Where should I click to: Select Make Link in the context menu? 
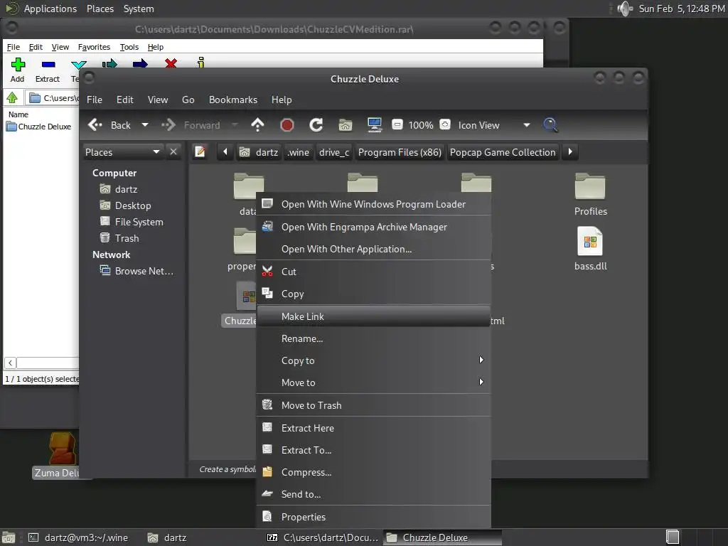pos(374,316)
